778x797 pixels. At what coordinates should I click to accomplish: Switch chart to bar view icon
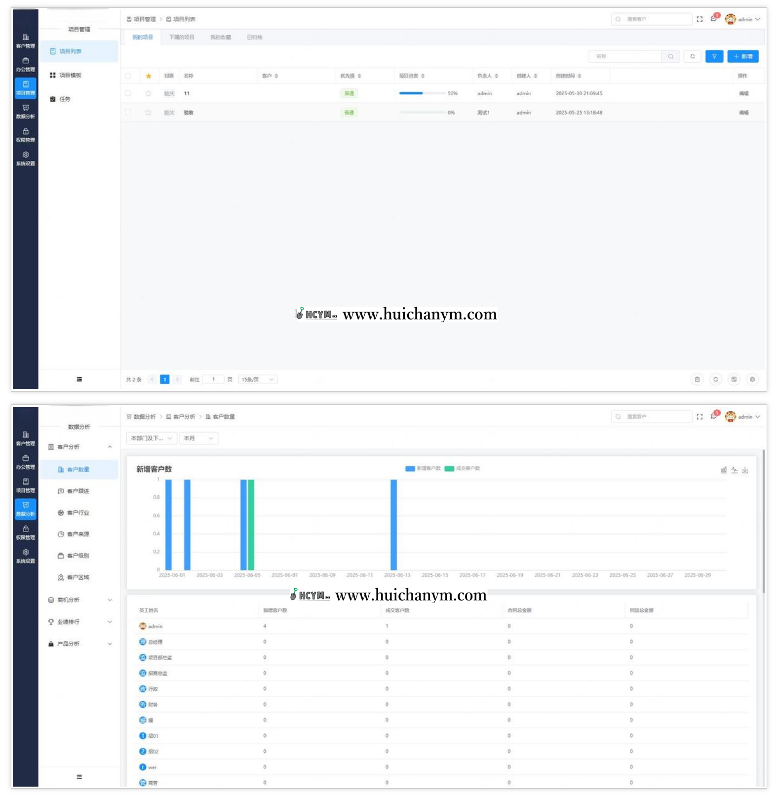tap(723, 470)
